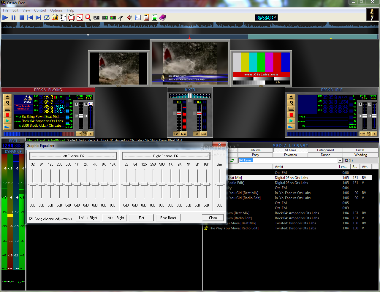Click the mixer crossfader slider handle

190,96
